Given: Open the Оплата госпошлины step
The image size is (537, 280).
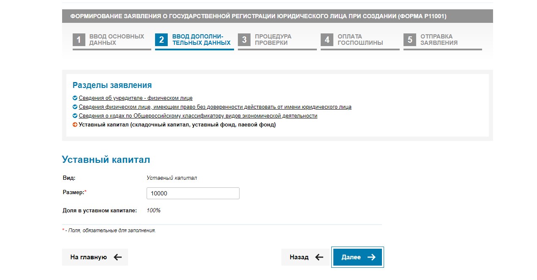Looking at the screenshot, I should pos(360,41).
